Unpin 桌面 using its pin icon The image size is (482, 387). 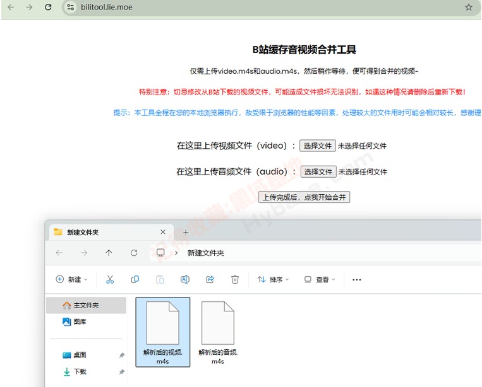coord(122,355)
